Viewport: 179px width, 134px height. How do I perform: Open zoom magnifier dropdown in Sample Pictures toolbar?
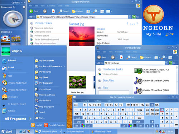[x=96, y=11]
